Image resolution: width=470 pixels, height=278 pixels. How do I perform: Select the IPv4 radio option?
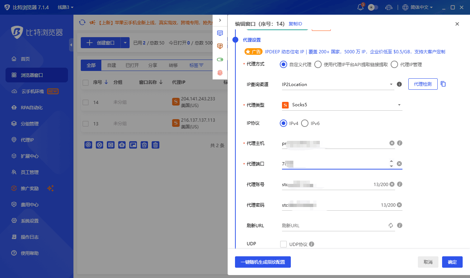(x=283, y=123)
